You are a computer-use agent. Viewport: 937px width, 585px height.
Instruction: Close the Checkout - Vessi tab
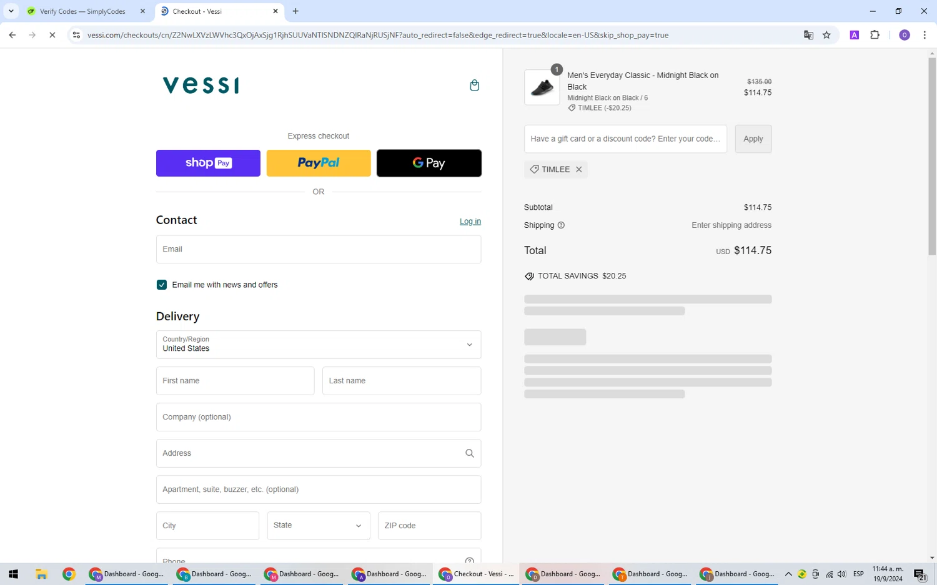[x=275, y=11]
